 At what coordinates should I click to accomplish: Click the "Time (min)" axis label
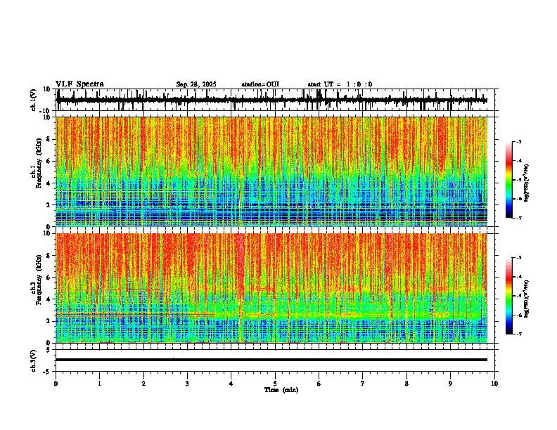point(281,390)
